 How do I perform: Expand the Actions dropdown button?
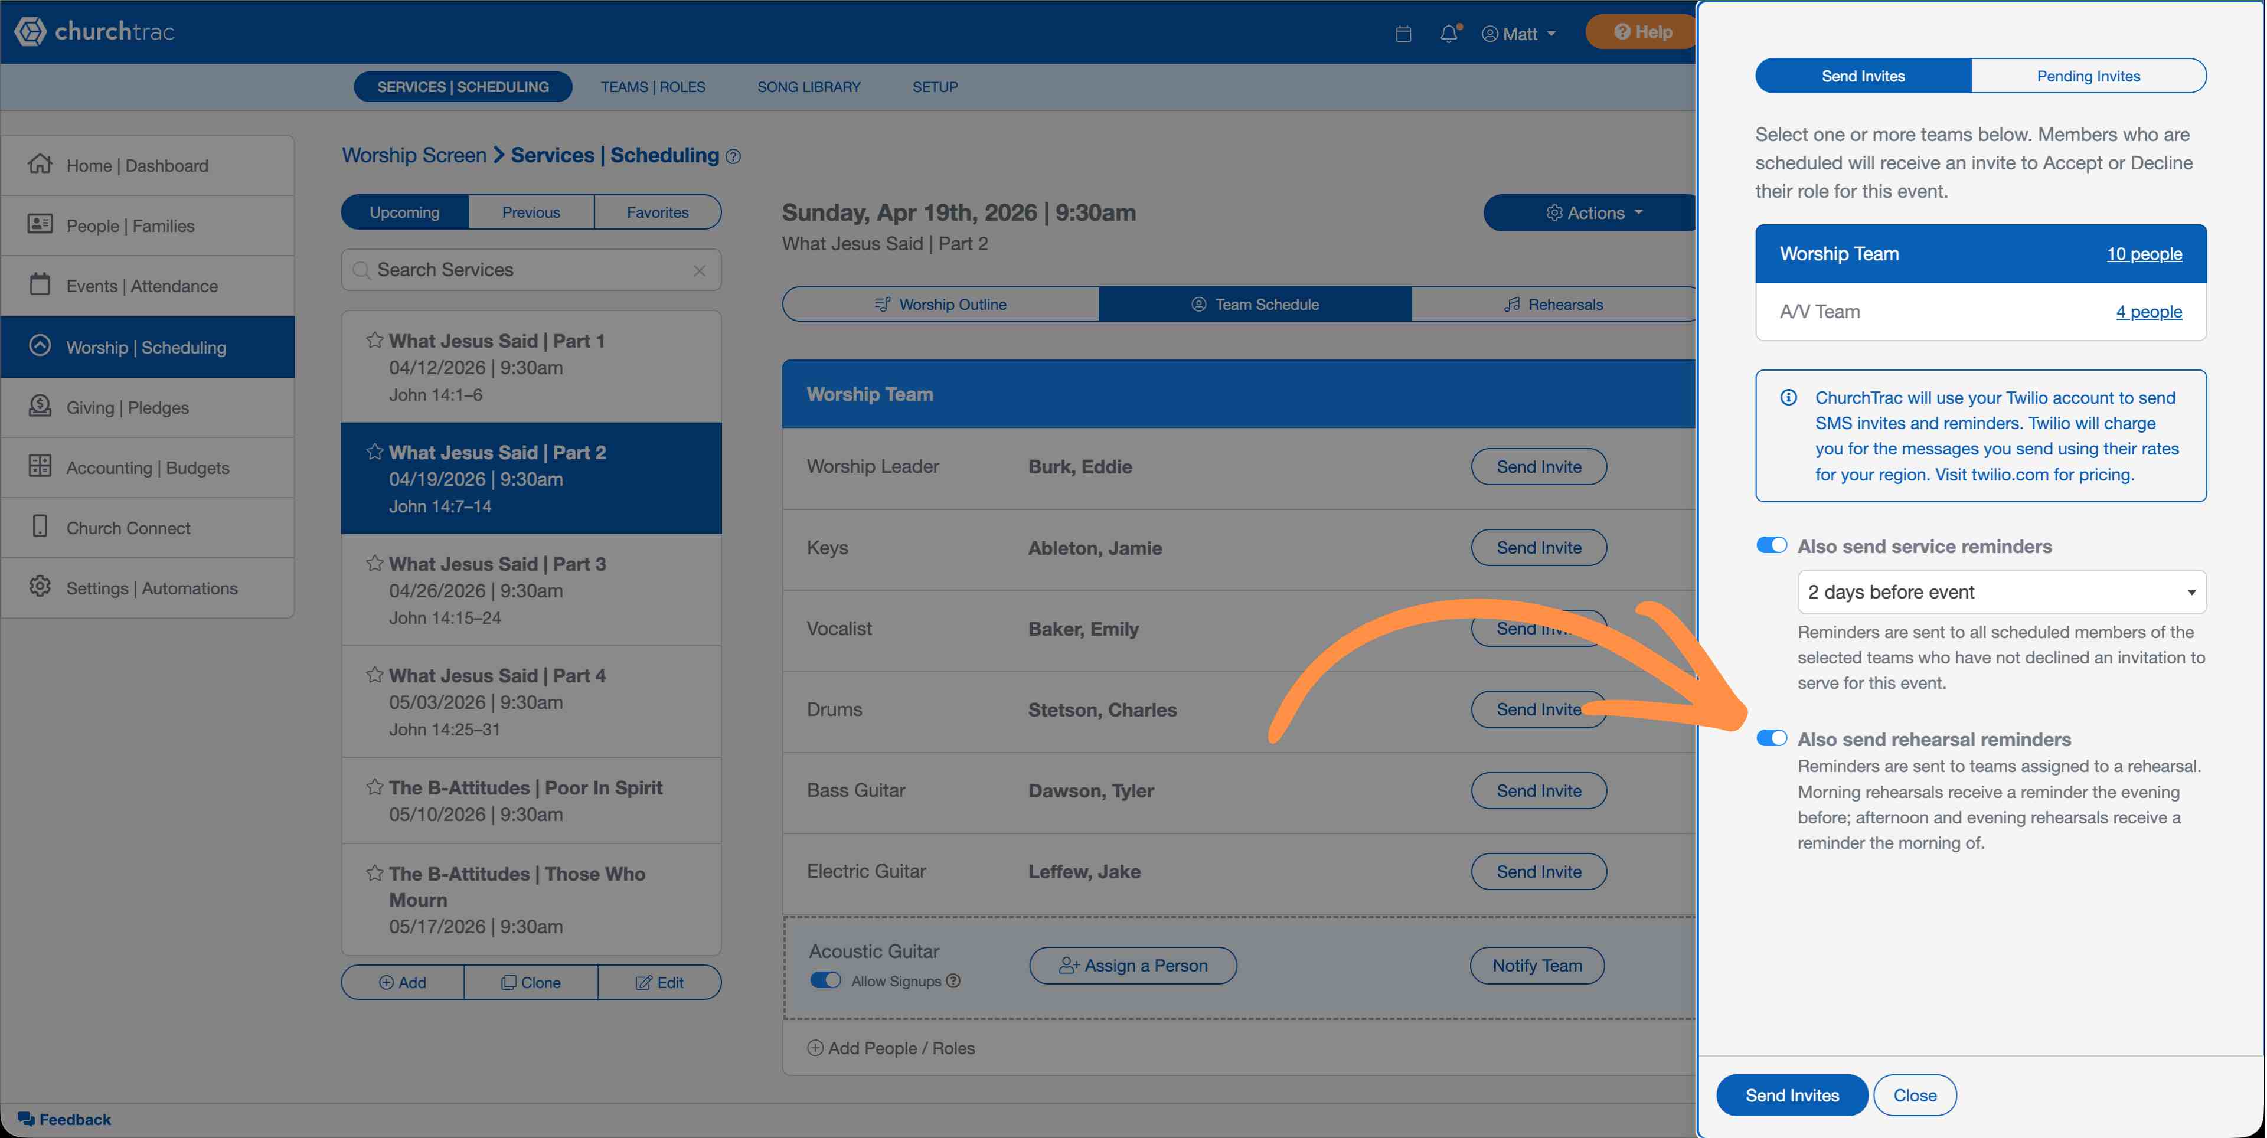(x=1594, y=213)
